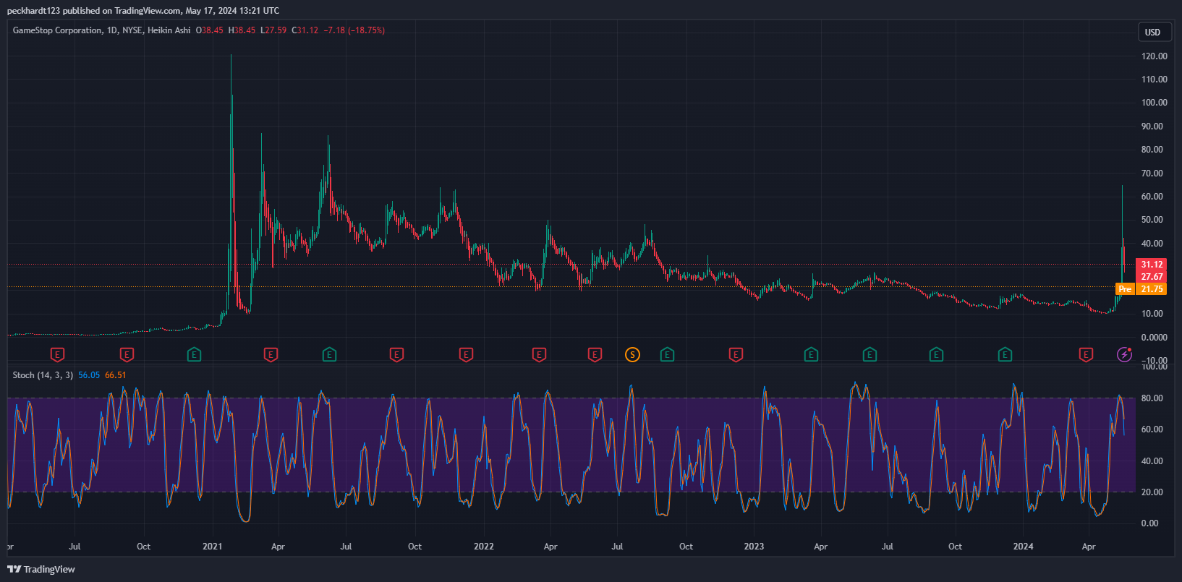Viewport: 1182px width, 582px height.
Task: Open the green earnings marker for June 2021
Action: coord(329,354)
